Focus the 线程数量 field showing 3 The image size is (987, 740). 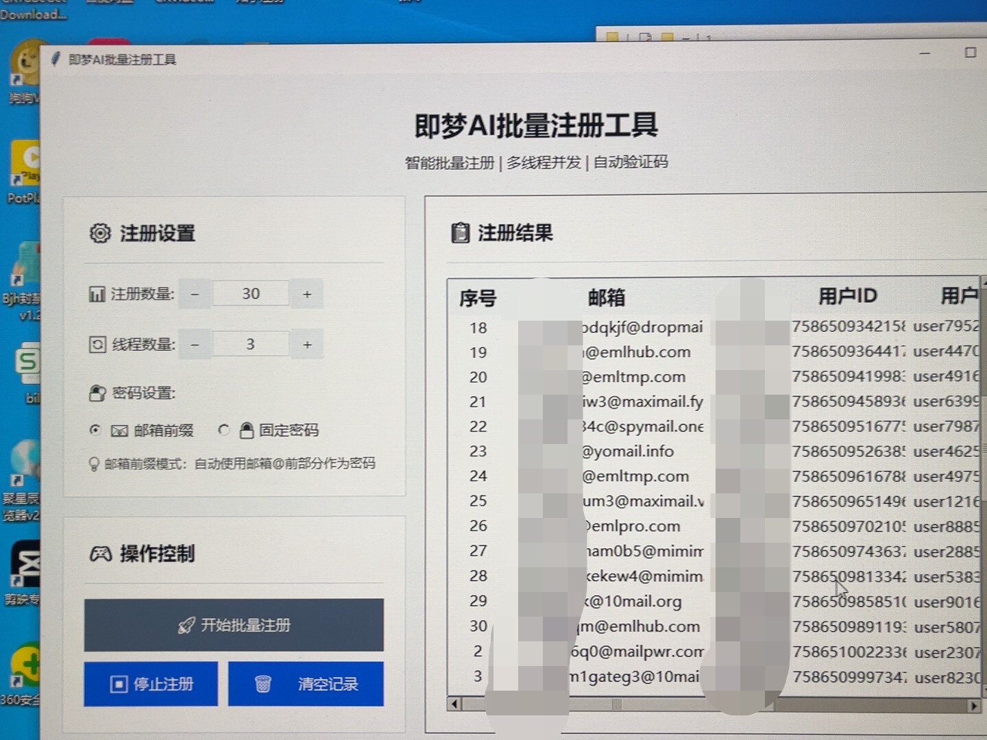click(x=251, y=344)
